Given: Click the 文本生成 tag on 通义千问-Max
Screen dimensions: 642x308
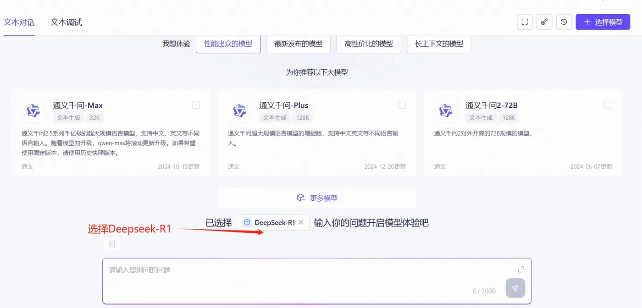Looking at the screenshot, I should tap(69, 118).
